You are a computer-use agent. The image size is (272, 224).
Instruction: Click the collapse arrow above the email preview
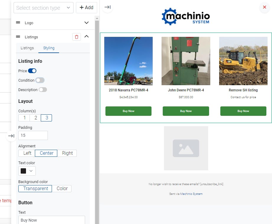pyautogui.click(x=107, y=7)
